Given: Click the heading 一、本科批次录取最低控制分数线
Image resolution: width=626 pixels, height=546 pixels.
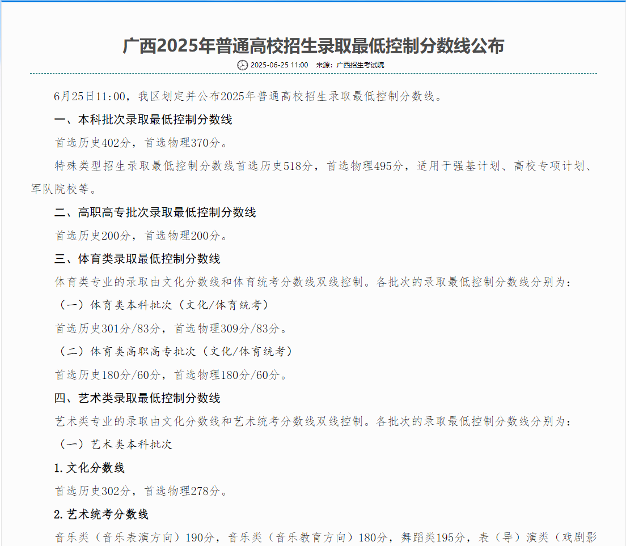Looking at the screenshot, I should click(143, 120).
